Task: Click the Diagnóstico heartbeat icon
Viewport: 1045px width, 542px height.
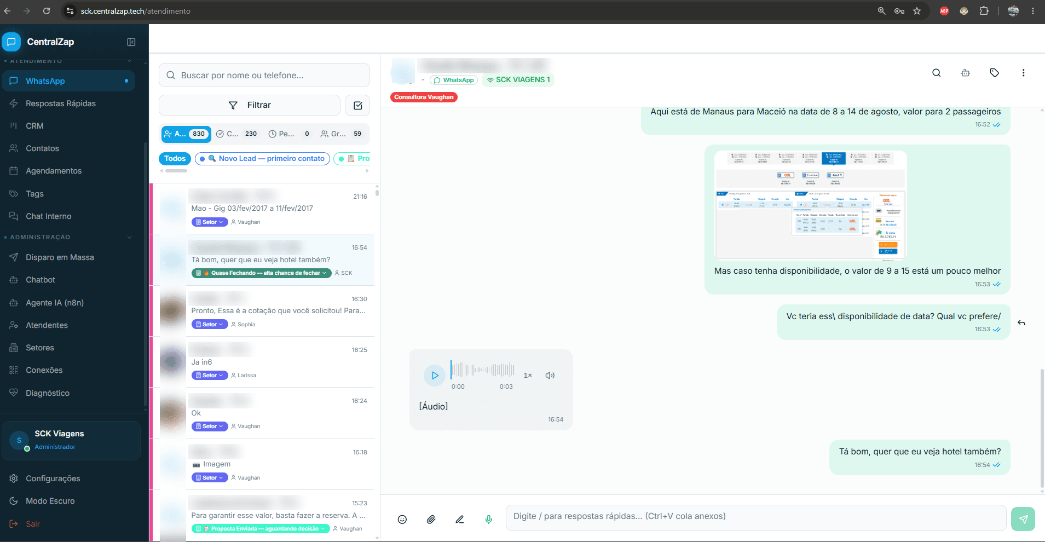Action: pyautogui.click(x=14, y=393)
